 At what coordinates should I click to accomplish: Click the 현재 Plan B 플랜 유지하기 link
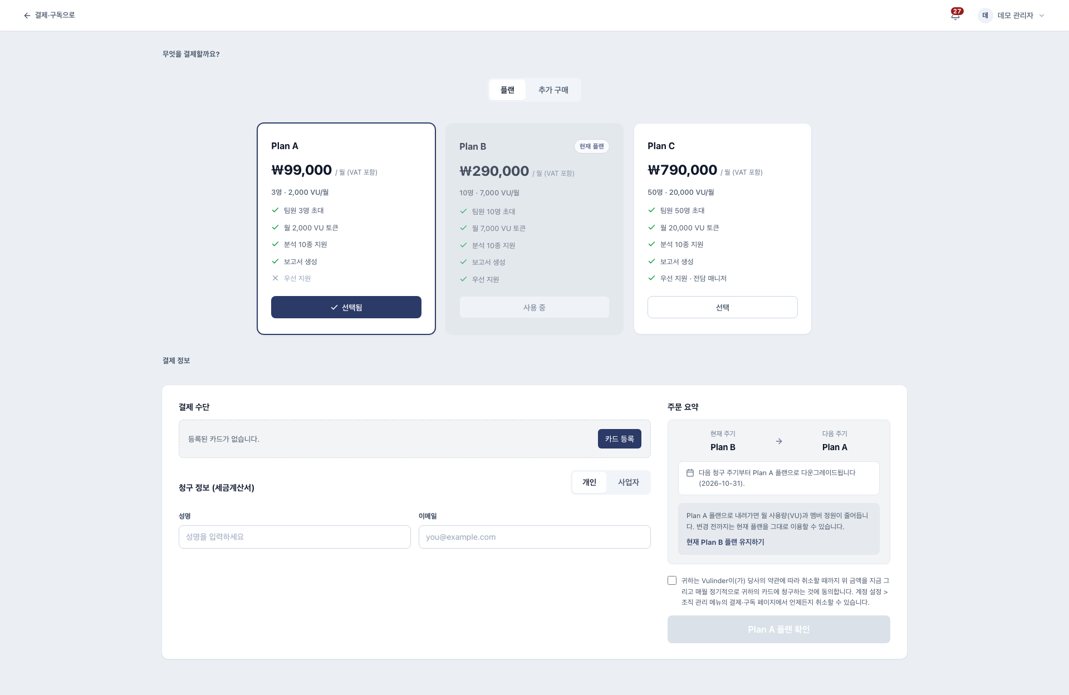point(725,542)
